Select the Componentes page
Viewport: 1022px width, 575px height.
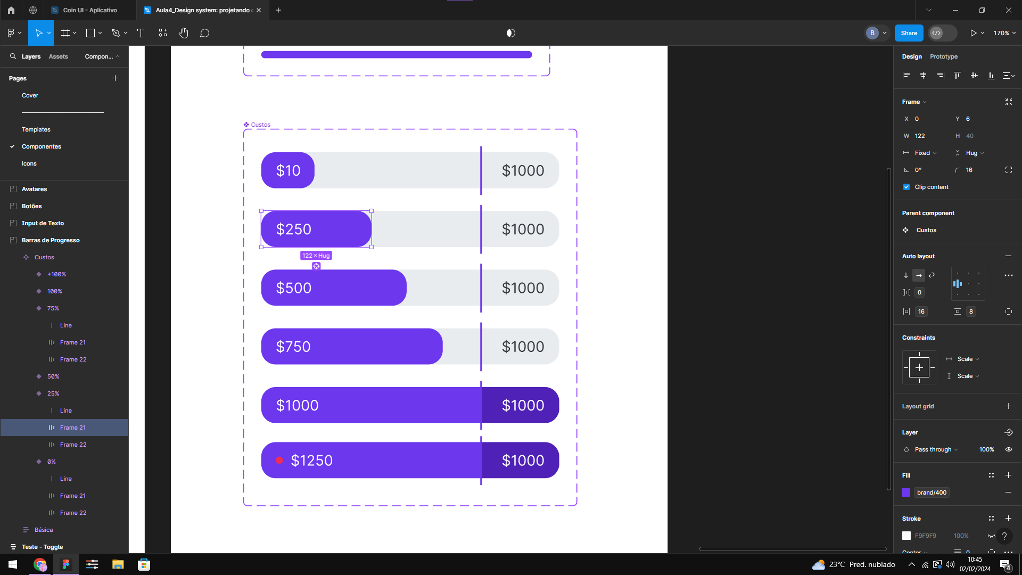(x=42, y=146)
